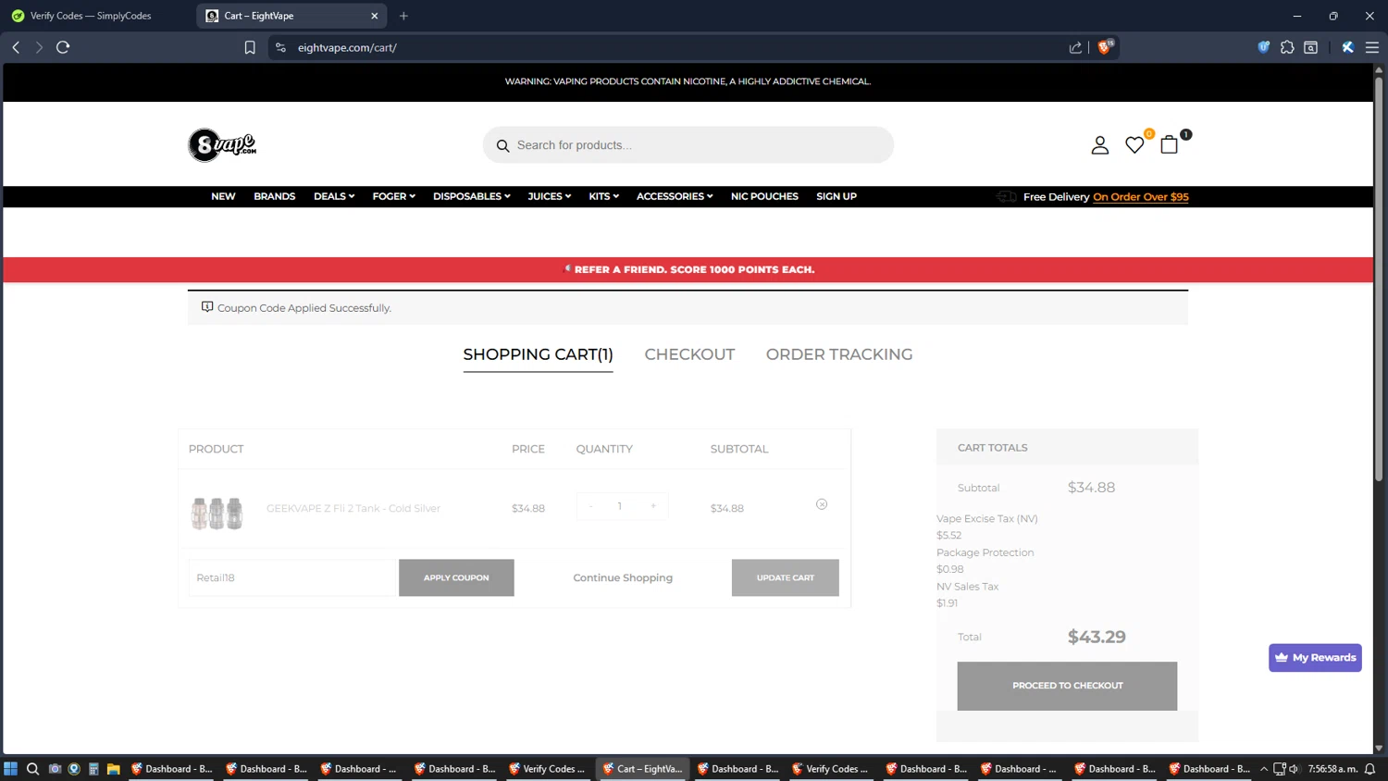Open the My Rewards button
Viewport: 1388px width, 781px height.
pyautogui.click(x=1315, y=658)
